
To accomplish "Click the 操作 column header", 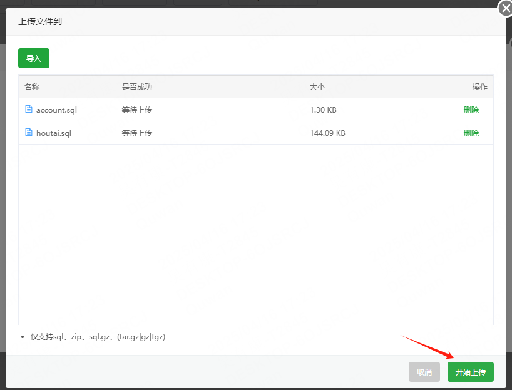I will click(x=480, y=87).
